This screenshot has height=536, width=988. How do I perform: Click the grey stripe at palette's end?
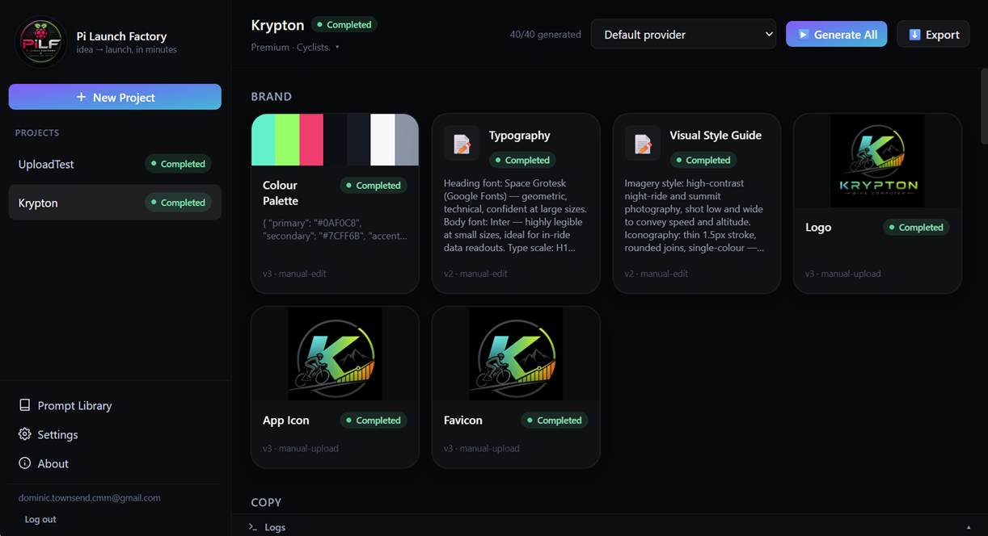(407, 140)
